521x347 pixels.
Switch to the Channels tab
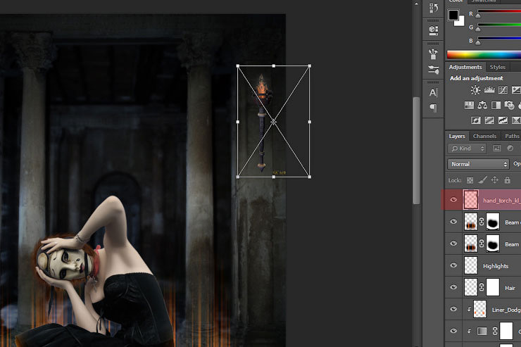pyautogui.click(x=484, y=136)
